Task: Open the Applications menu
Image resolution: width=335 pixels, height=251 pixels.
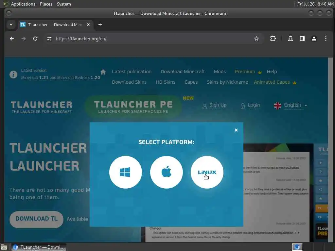Action: click(x=23, y=4)
